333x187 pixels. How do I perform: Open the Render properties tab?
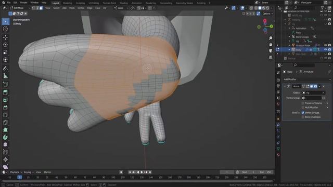[278, 80]
